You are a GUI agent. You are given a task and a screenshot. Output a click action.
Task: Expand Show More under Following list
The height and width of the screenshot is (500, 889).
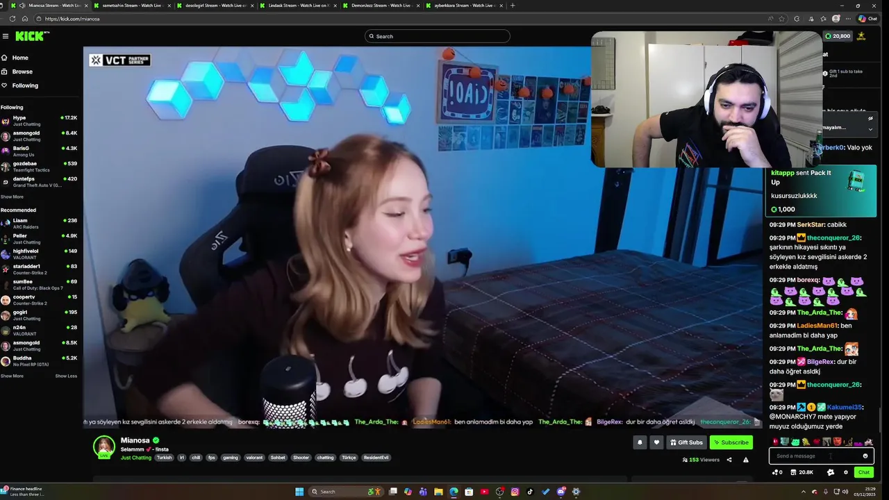coord(12,197)
